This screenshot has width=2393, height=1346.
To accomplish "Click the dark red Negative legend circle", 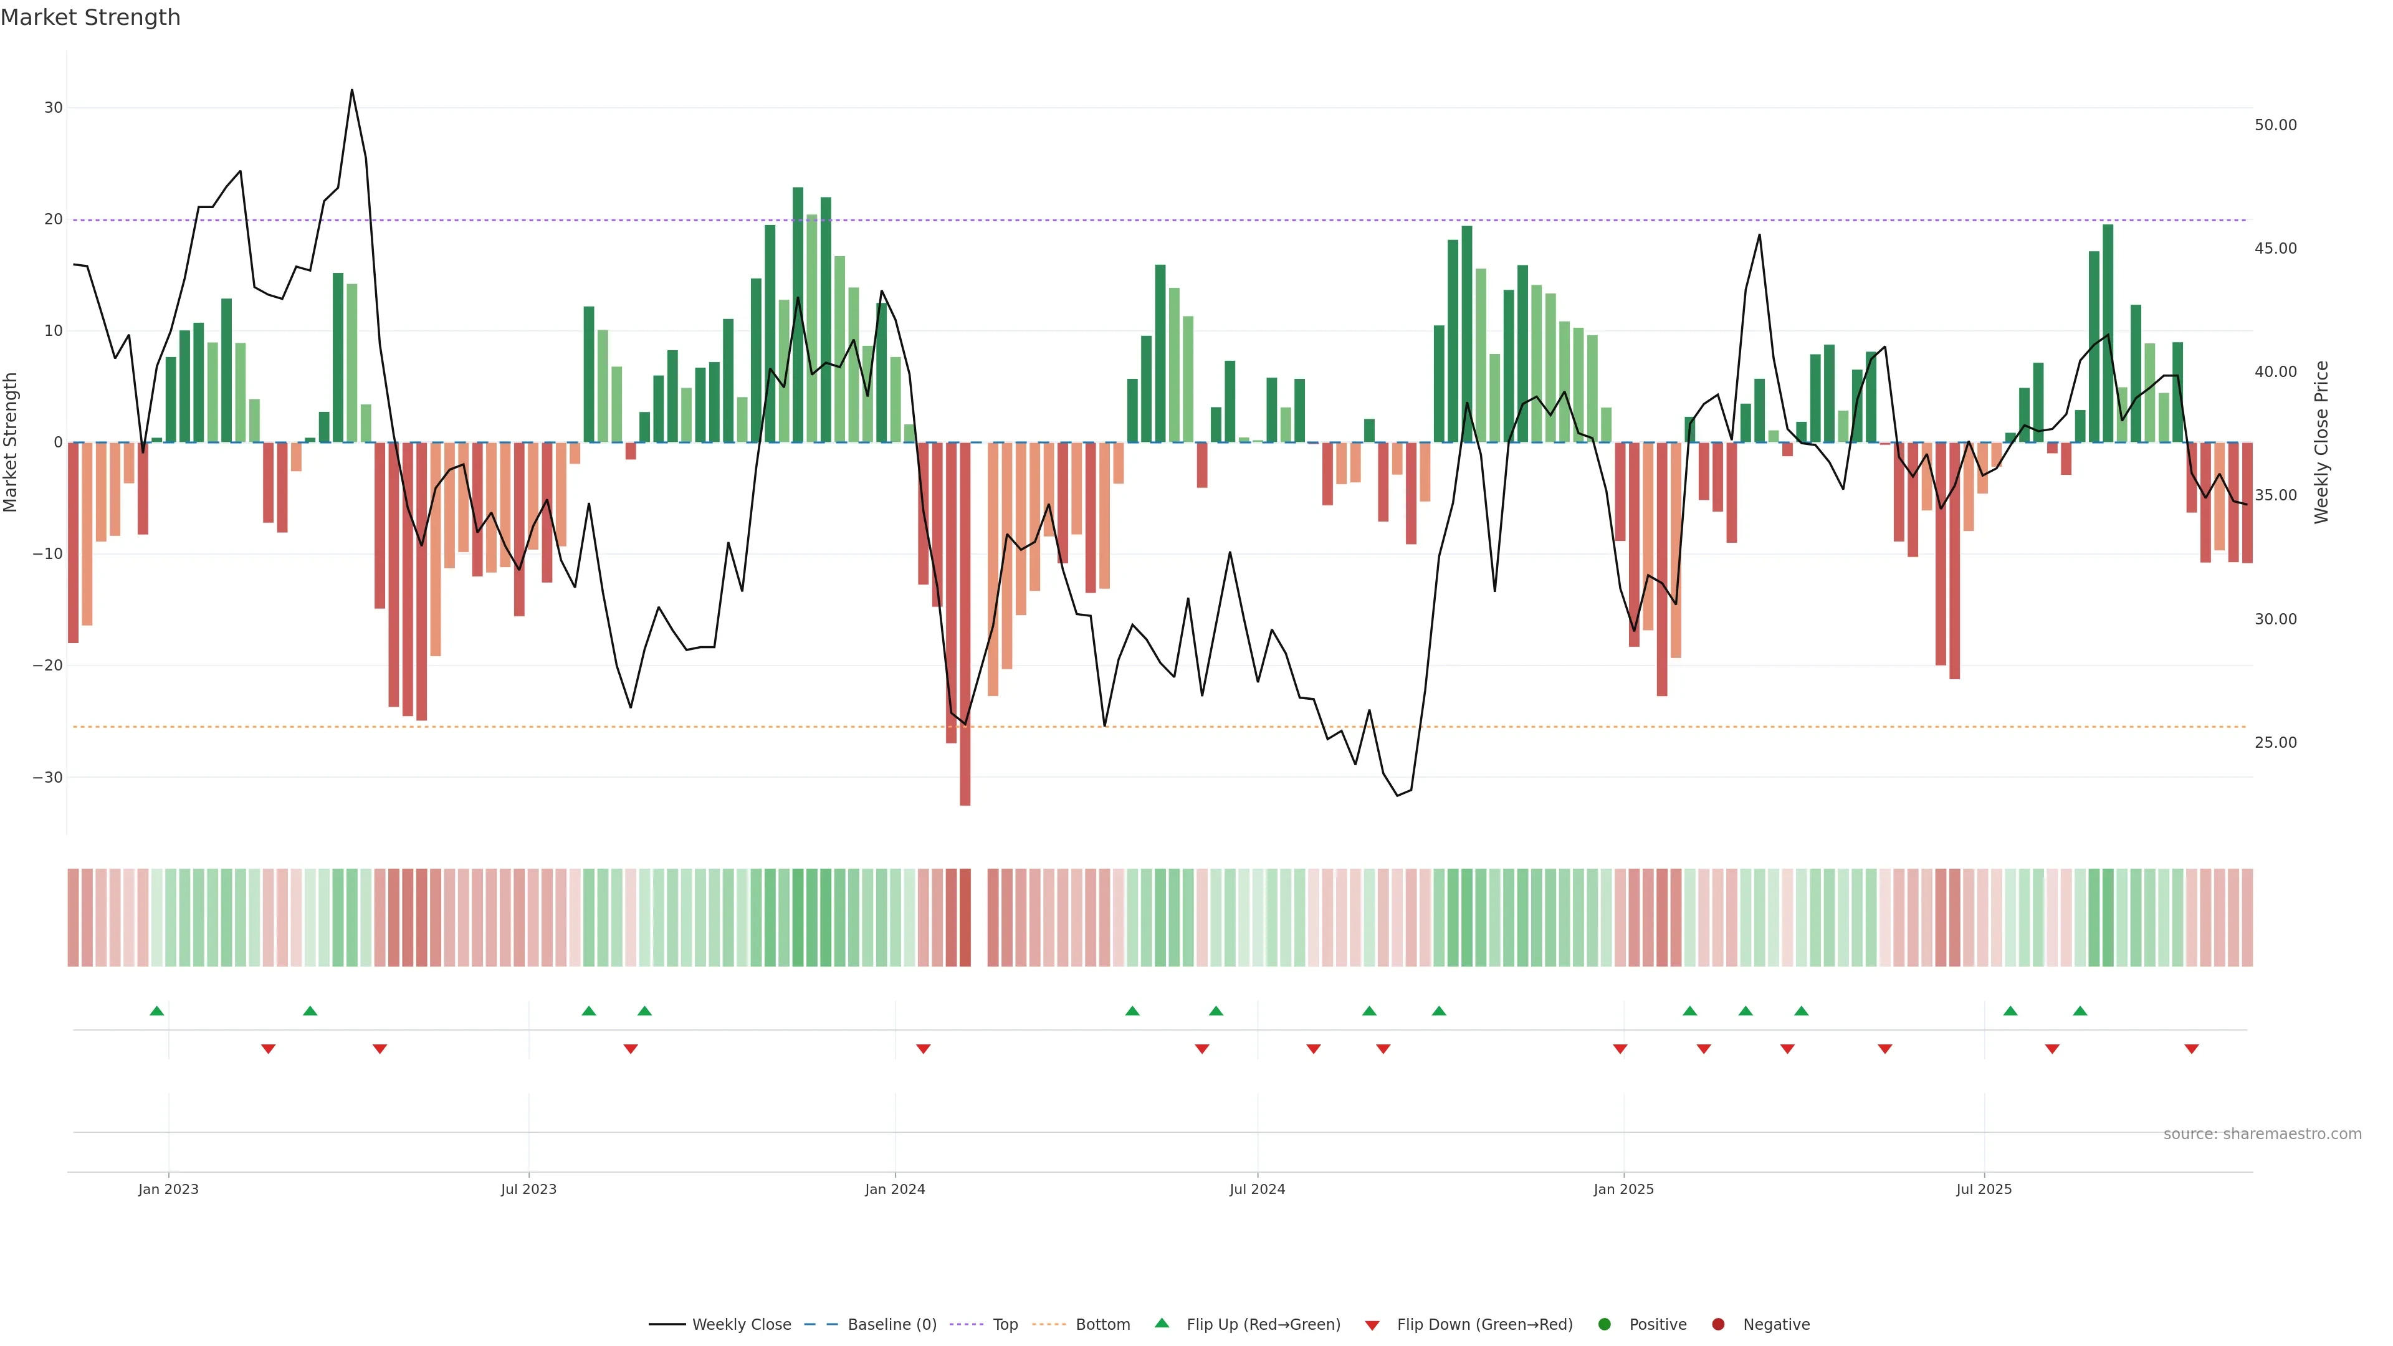I will 1717,1325.
